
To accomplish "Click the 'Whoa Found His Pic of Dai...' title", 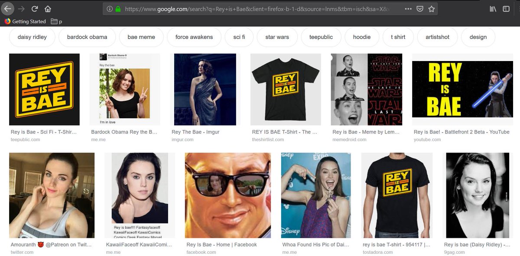I will (x=315, y=245).
